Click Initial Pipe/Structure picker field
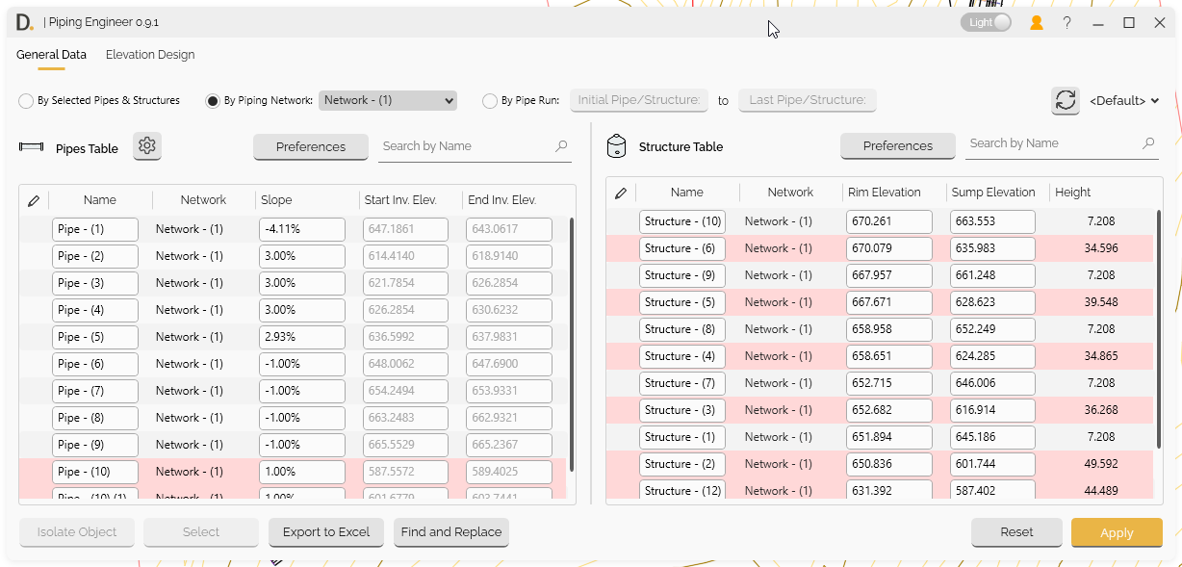Viewport: 1182px width, 567px height. click(x=639, y=100)
